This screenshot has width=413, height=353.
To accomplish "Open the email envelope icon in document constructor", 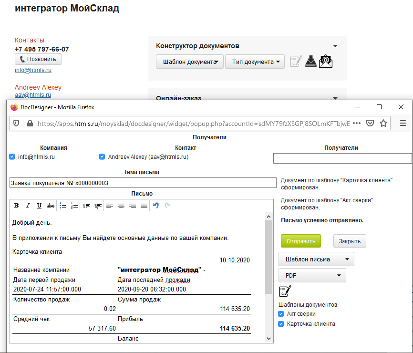I will click(326, 61).
